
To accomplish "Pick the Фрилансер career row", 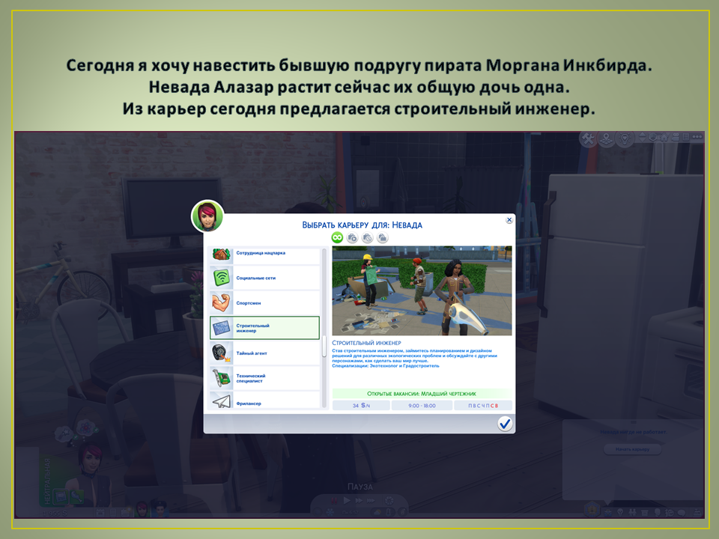I will [264, 400].
